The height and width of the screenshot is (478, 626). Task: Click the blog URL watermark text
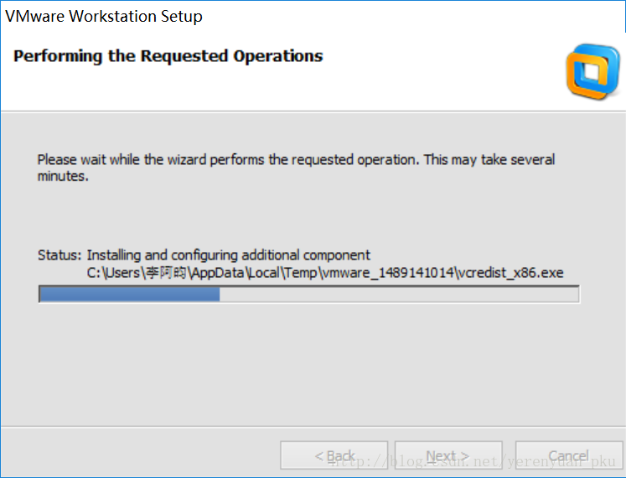[x=472, y=460]
